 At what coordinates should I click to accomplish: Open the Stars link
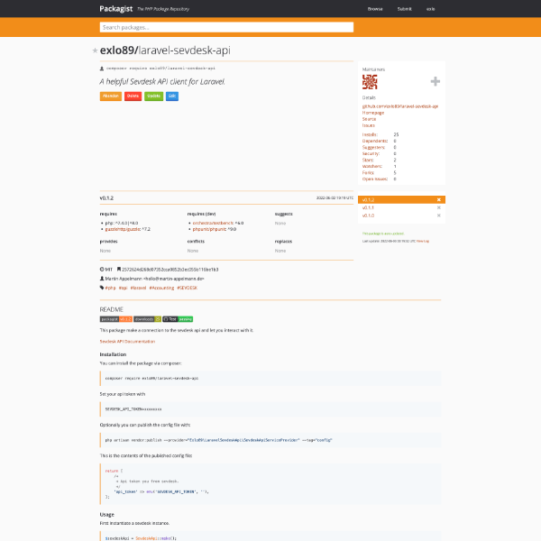click(368, 160)
